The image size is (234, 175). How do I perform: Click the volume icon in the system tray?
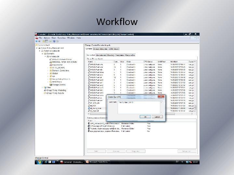(x=190, y=162)
